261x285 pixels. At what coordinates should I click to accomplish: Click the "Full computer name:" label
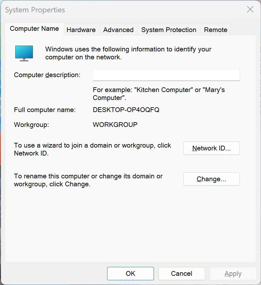point(45,110)
